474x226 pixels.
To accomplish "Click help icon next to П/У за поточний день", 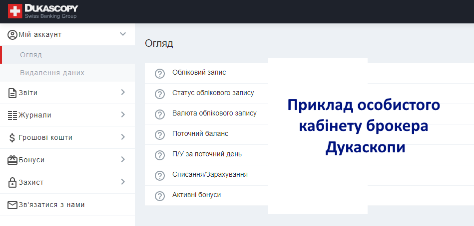I will 160,155.
